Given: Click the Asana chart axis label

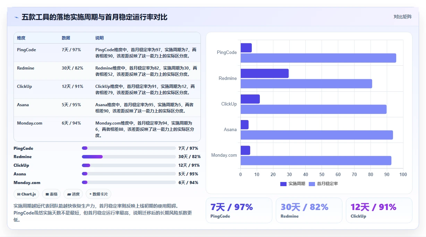Looking at the screenshot, I should tap(230, 129).
